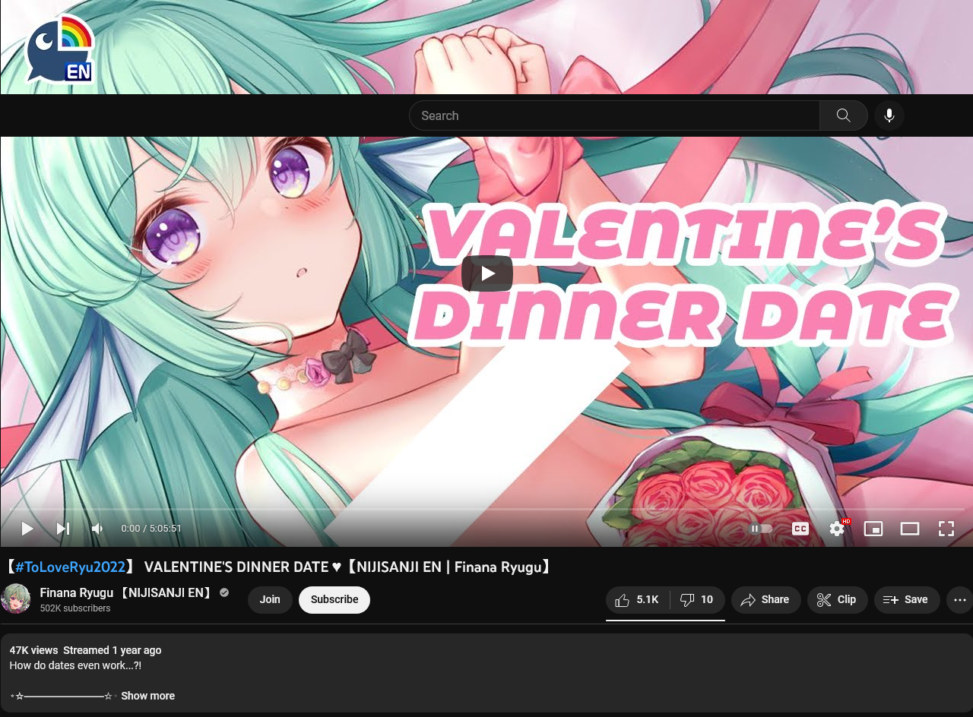The image size is (973, 717).
Task: Toggle the autoplay switch
Action: pos(761,529)
